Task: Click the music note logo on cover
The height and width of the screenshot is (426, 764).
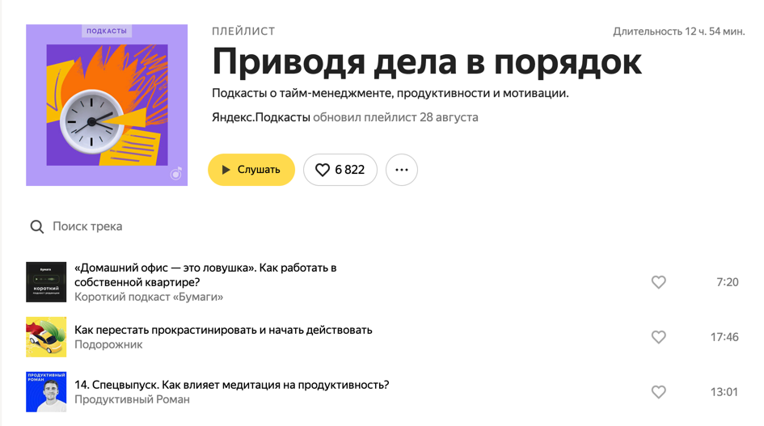Action: tap(176, 173)
